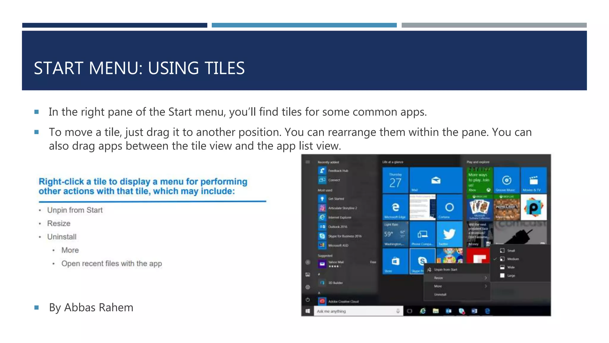Expand the Resize submenu
The width and height of the screenshot is (609, 343).
(457, 278)
